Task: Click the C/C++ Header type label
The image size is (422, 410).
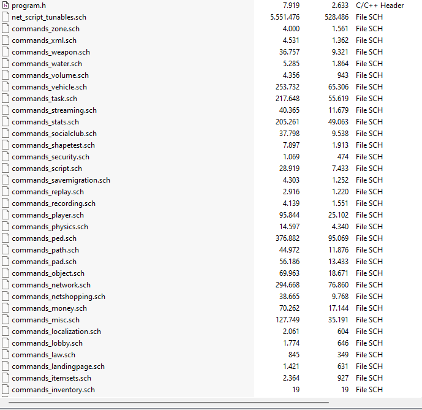Action: (380, 6)
